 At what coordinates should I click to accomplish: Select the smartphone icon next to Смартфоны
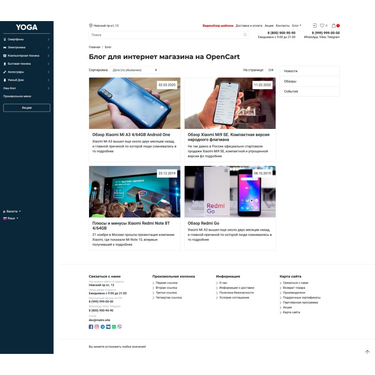[x=5, y=40]
